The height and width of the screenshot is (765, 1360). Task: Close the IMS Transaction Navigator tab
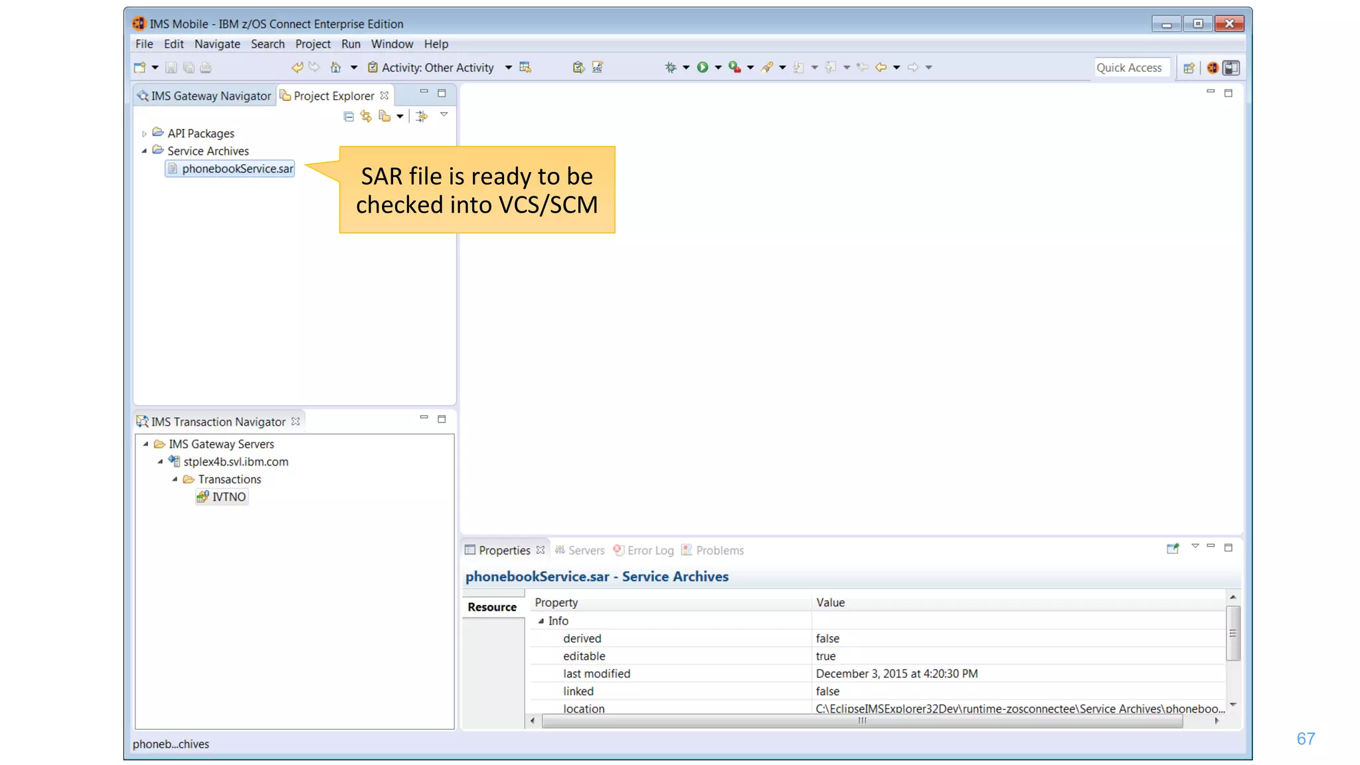tap(296, 422)
